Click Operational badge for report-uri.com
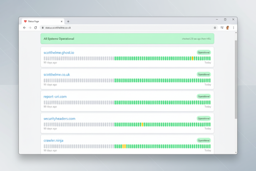 pos(204,96)
